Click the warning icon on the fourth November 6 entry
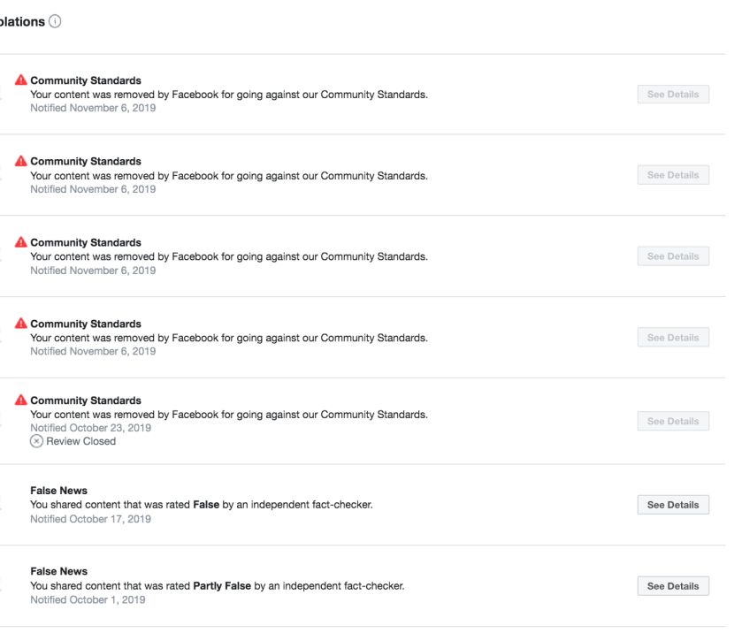The width and height of the screenshot is (742, 633). click(x=22, y=324)
